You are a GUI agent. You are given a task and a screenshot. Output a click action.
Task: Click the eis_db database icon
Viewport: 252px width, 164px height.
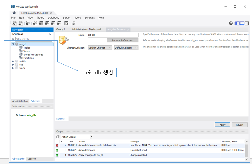point(17,44)
